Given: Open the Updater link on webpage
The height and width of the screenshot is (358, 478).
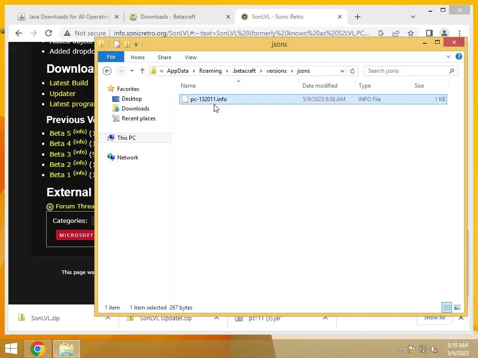Looking at the screenshot, I should (x=63, y=93).
